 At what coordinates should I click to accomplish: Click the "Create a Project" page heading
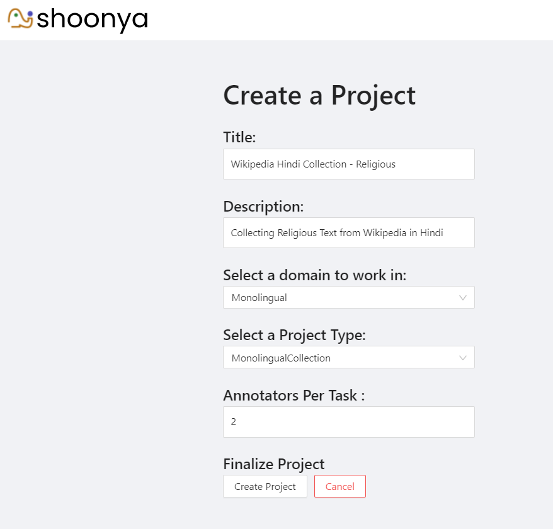point(319,95)
